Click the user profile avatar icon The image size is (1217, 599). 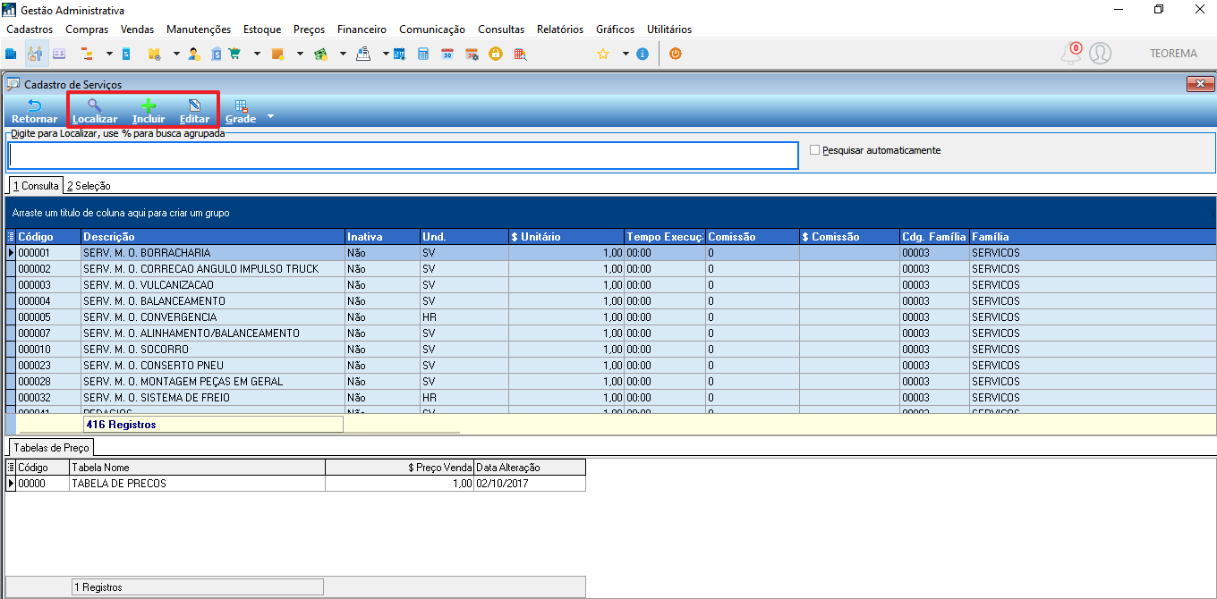point(1101,54)
